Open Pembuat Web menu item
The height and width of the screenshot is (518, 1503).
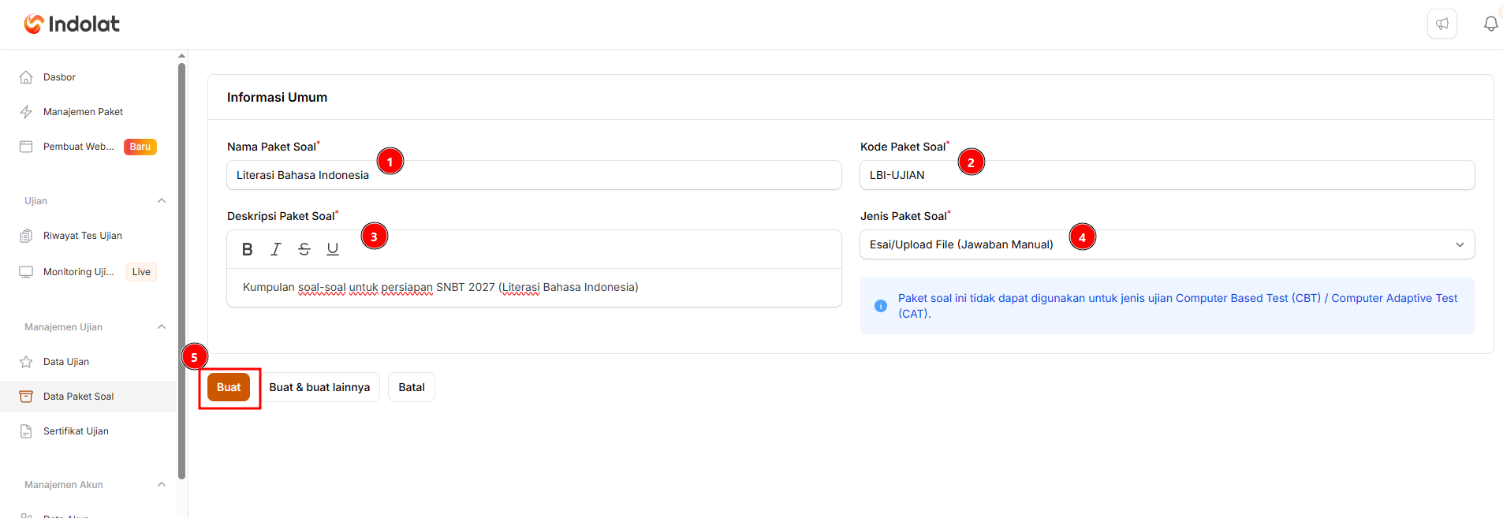88,147
